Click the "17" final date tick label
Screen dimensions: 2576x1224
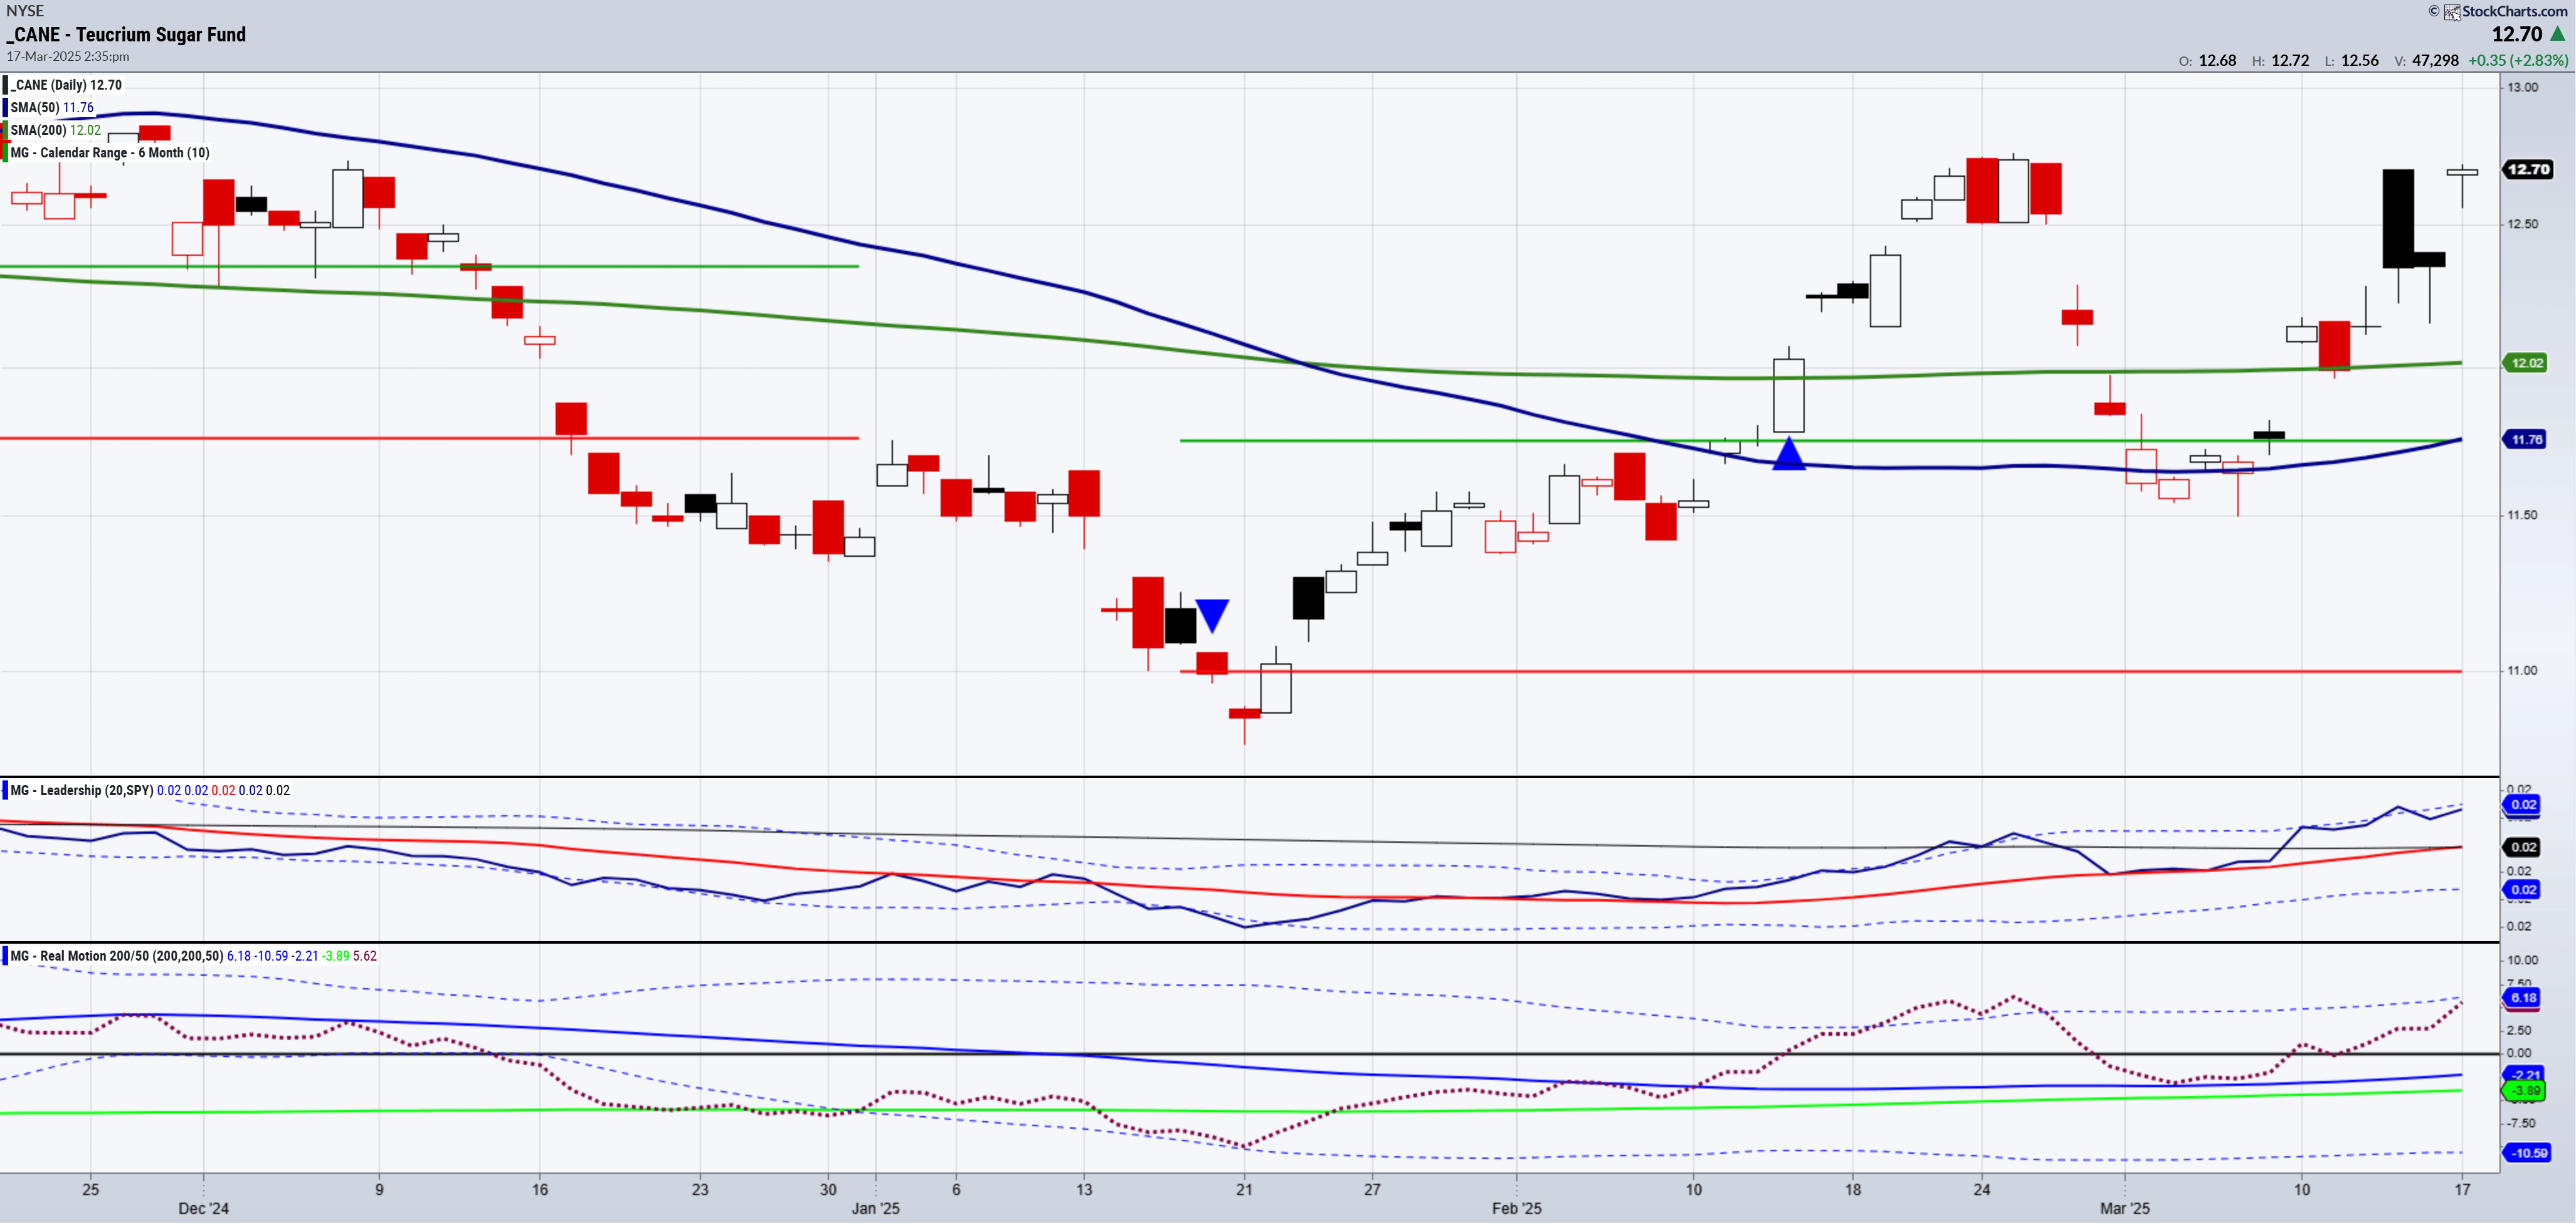pos(2462,1190)
